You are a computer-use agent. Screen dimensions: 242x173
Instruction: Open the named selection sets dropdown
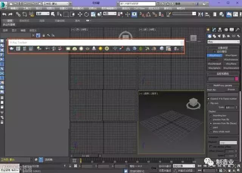184,14
